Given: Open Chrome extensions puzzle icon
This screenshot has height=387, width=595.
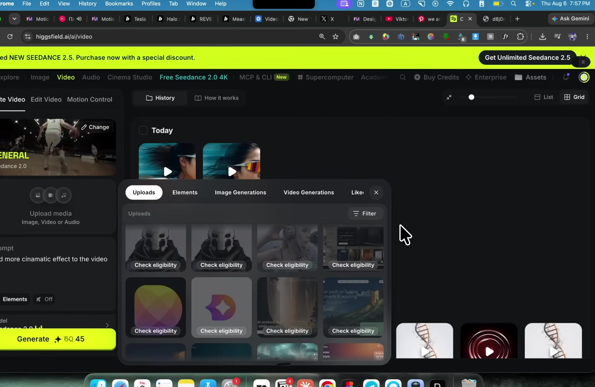Looking at the screenshot, I should [520, 37].
